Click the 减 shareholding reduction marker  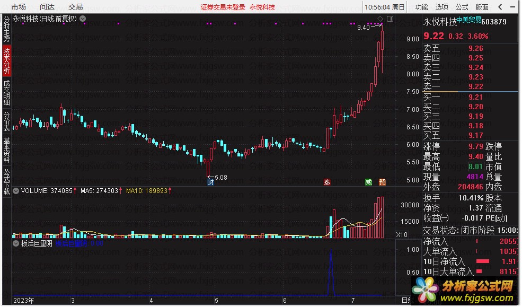coord(368,182)
